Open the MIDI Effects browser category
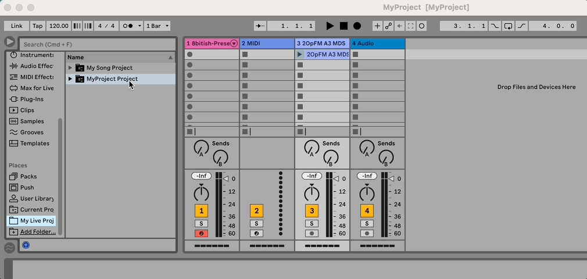The image size is (587, 279). 32,77
